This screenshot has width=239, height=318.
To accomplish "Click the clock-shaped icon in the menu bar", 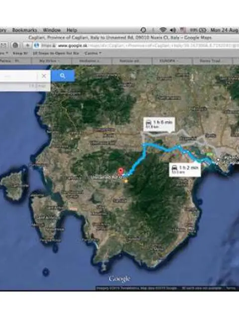I will click(143, 30).
